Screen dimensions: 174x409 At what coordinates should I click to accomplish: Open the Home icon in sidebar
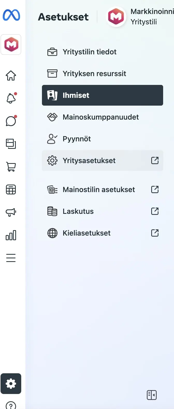(x=11, y=75)
